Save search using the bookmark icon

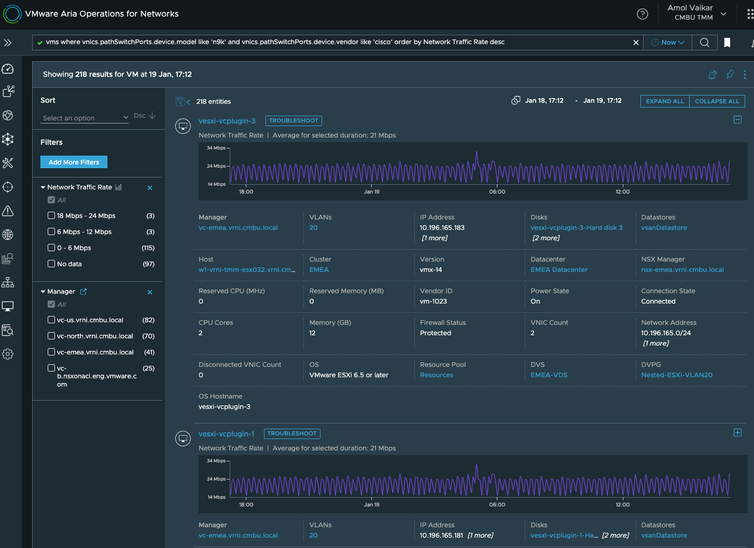click(728, 43)
